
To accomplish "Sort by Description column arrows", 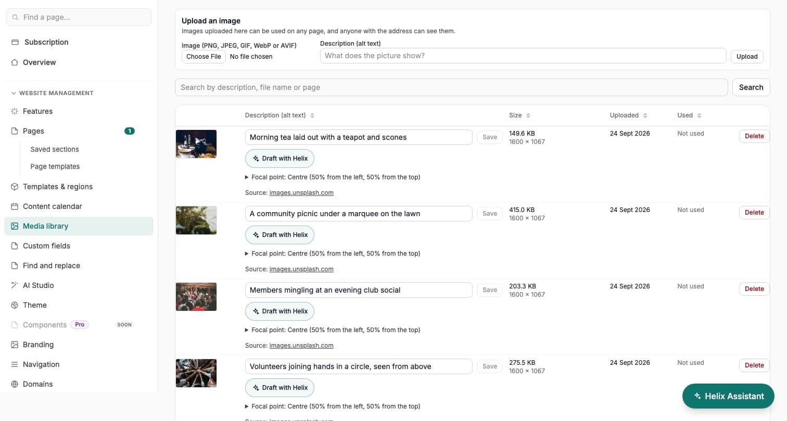I will [312, 115].
